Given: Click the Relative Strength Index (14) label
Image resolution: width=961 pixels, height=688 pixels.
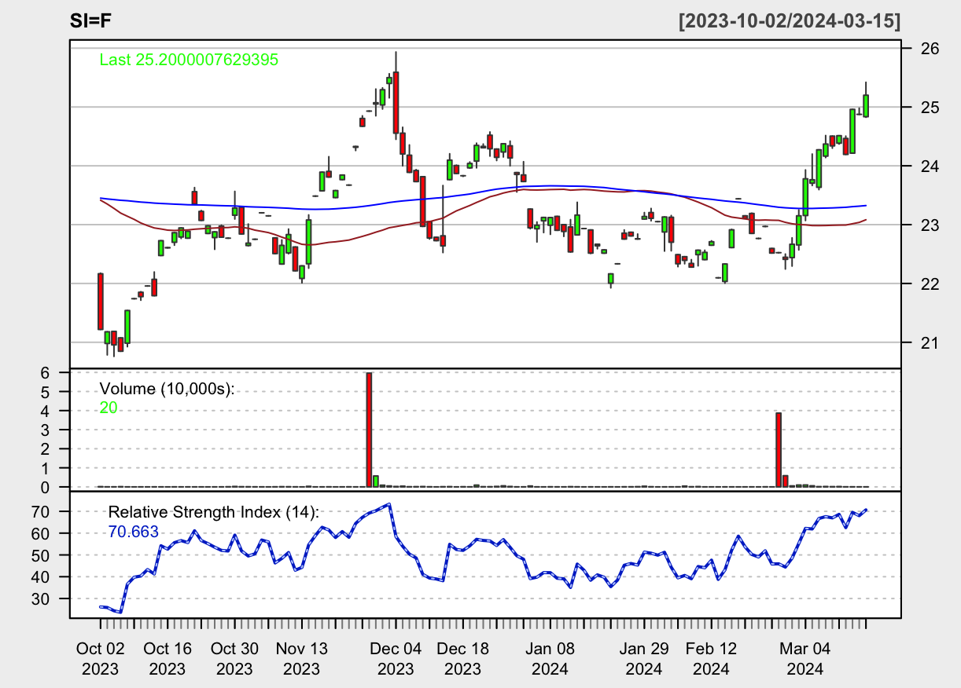Looking at the screenshot, I should (x=213, y=512).
